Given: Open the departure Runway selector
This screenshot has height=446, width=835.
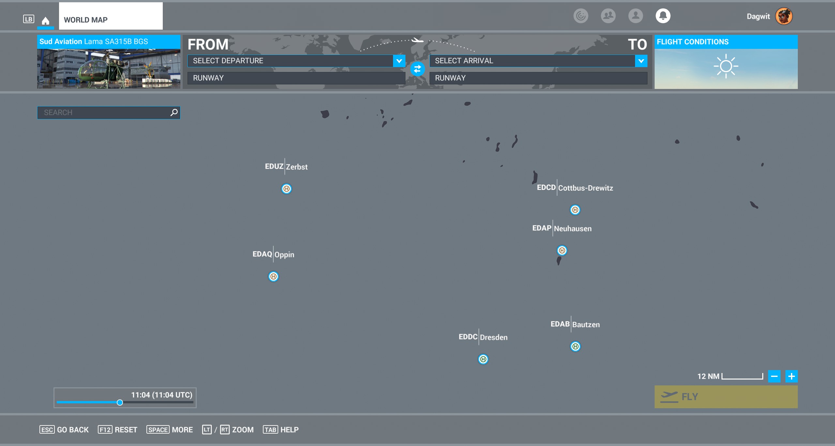Looking at the screenshot, I should (296, 78).
